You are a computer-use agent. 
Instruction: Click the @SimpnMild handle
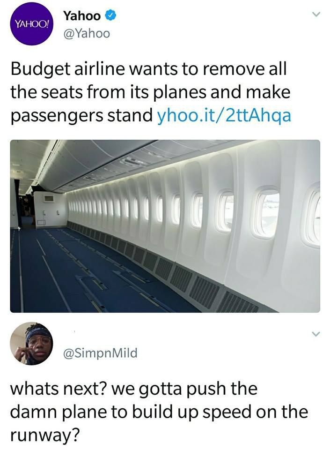tap(100, 352)
